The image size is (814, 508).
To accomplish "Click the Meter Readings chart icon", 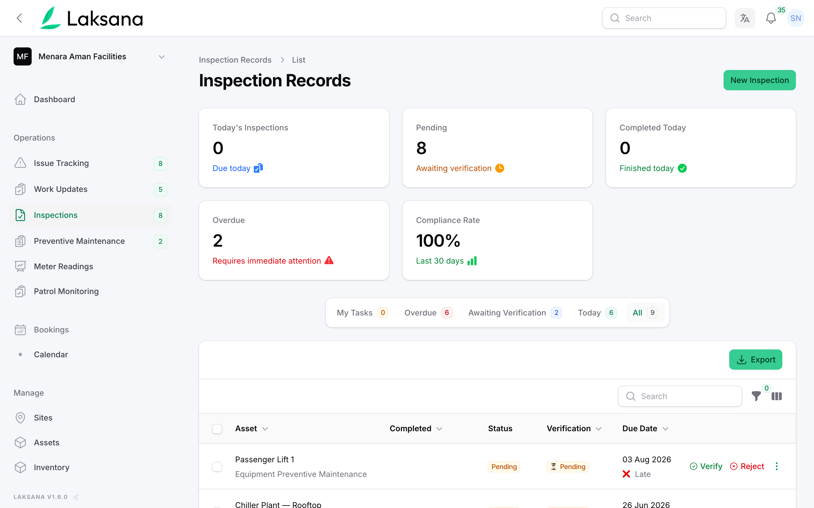I will [20, 266].
